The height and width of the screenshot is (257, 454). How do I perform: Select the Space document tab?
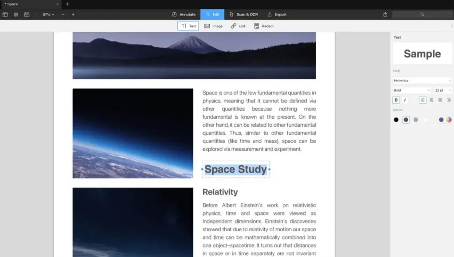pos(31,4)
